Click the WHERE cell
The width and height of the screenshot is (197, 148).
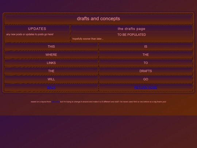(x=51, y=55)
